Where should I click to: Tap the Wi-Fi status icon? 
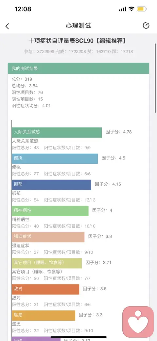point(131,9)
